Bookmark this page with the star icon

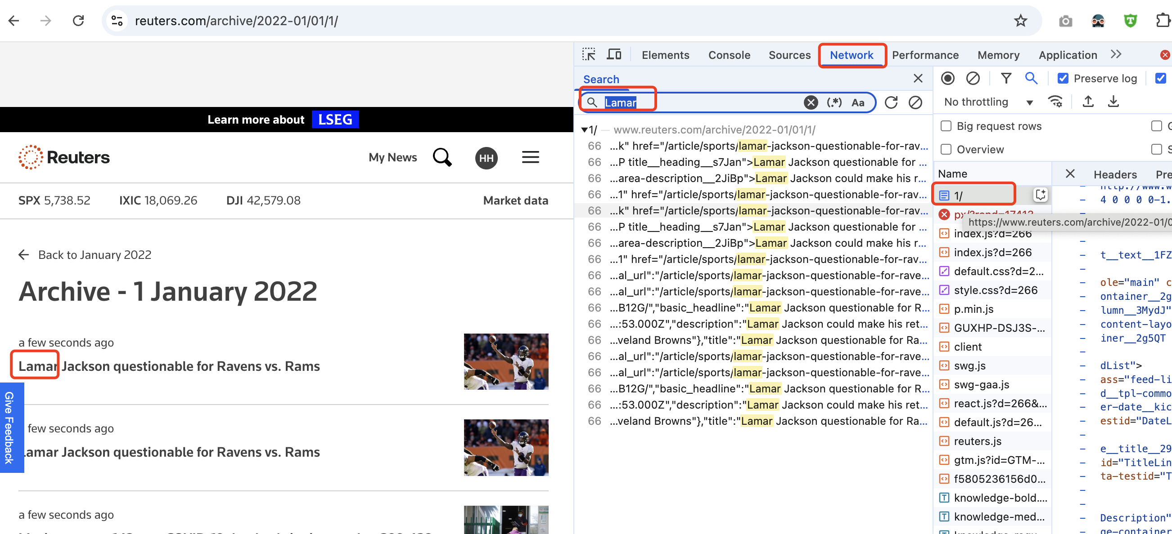click(1020, 20)
